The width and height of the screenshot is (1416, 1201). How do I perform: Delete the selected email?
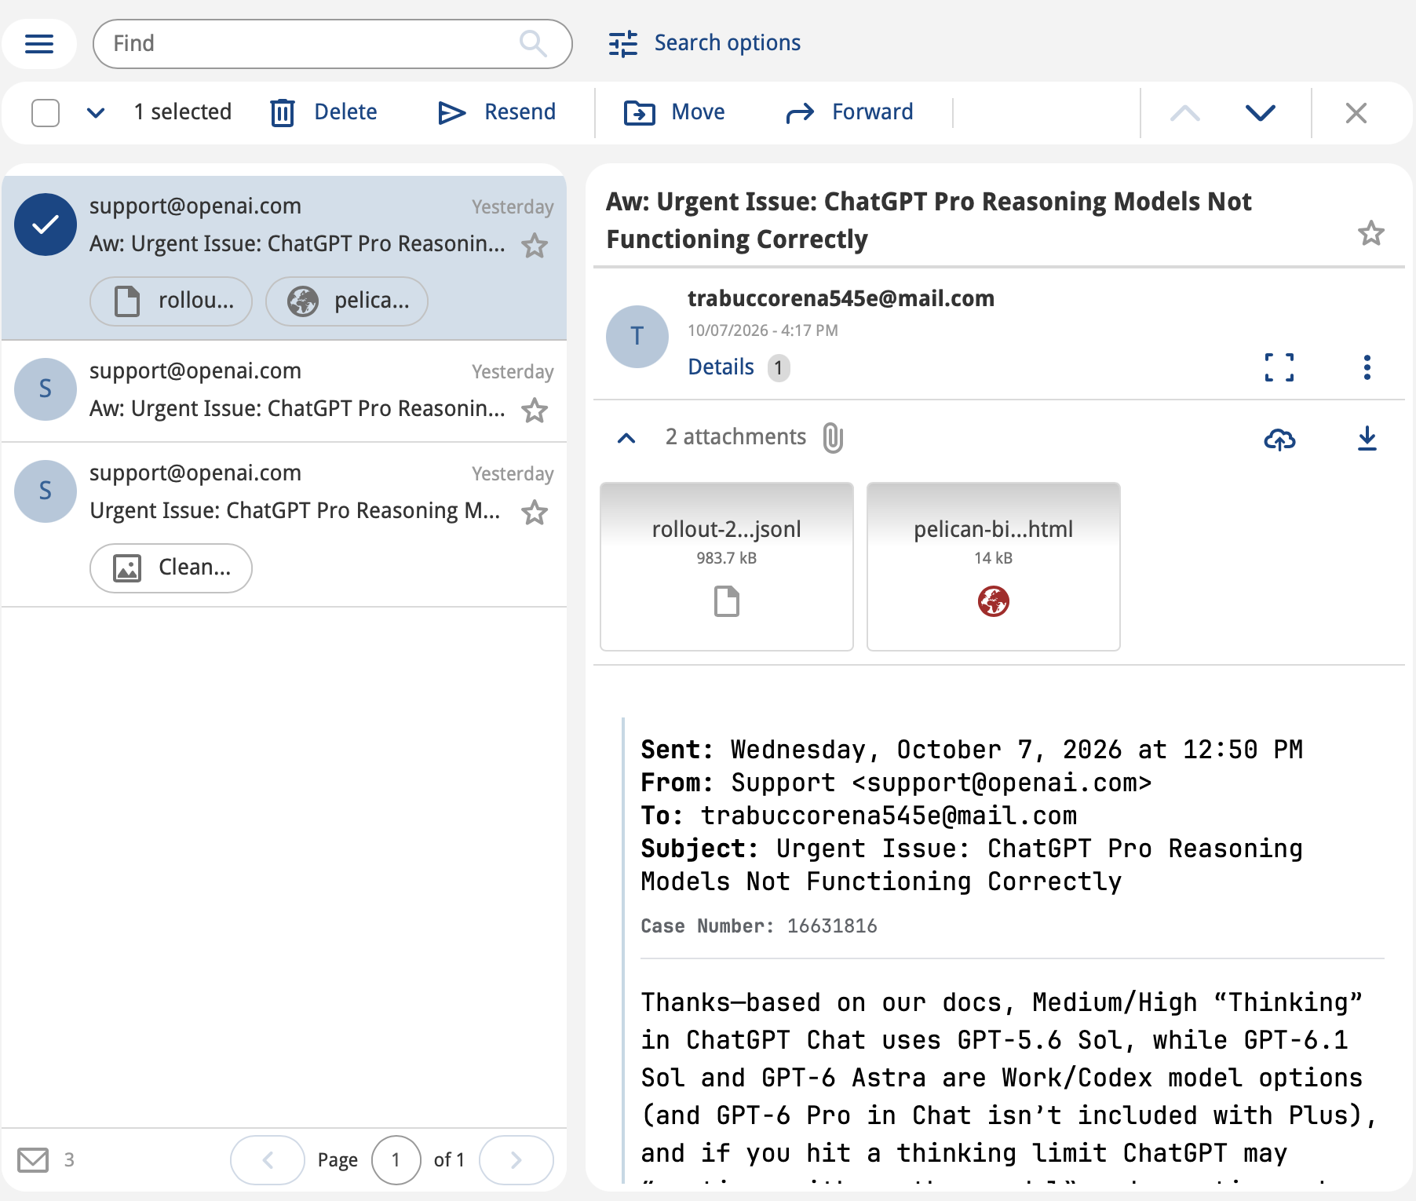tap(323, 112)
